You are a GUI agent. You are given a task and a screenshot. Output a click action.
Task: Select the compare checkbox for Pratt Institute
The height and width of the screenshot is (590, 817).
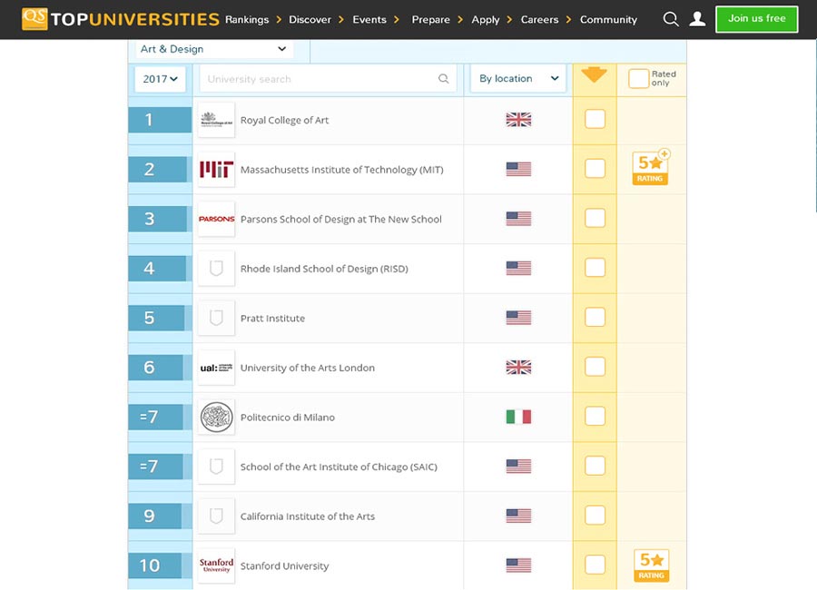595,317
